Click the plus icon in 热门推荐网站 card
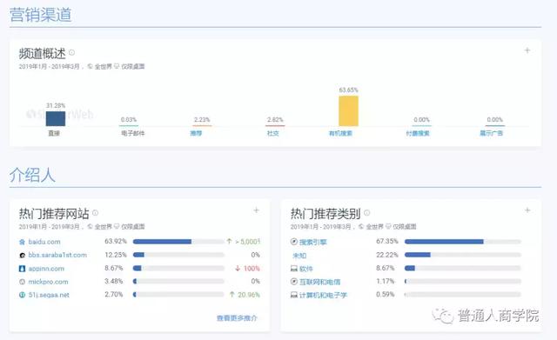The height and width of the screenshot is (340, 557). coord(256,210)
